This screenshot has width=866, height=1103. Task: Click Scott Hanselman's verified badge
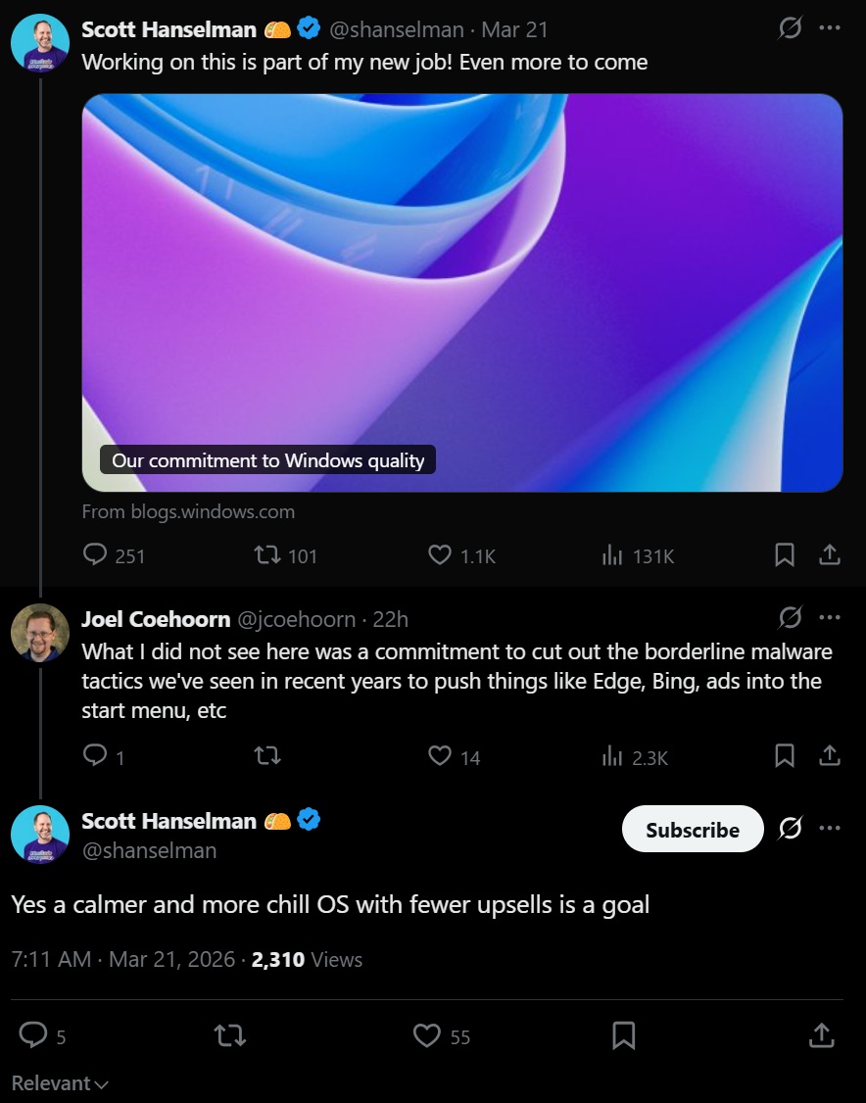pos(309,28)
